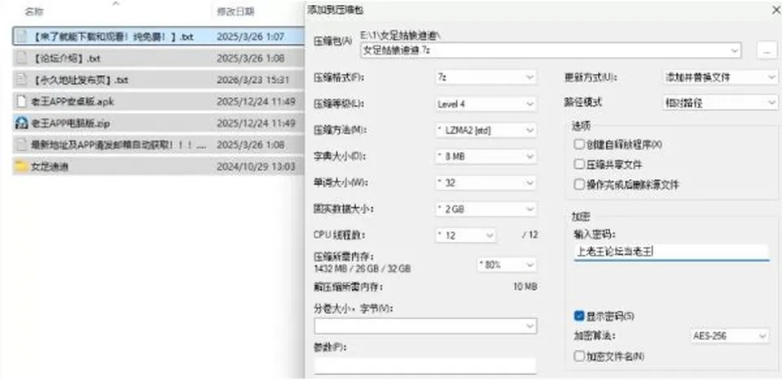Viewport: 782px width, 380px height.
Task: Click the icon of 【永久地址发布页】.txt
Action: click(21, 80)
